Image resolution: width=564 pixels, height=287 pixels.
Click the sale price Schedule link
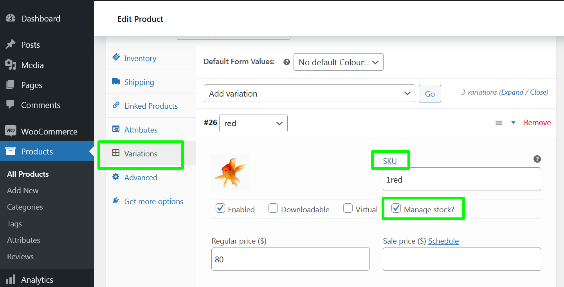[x=443, y=241]
